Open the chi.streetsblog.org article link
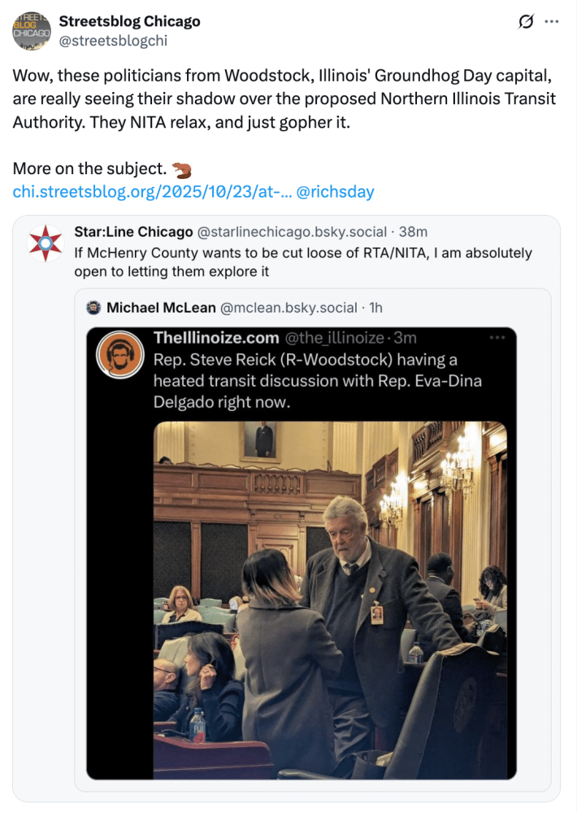 [x=142, y=192]
